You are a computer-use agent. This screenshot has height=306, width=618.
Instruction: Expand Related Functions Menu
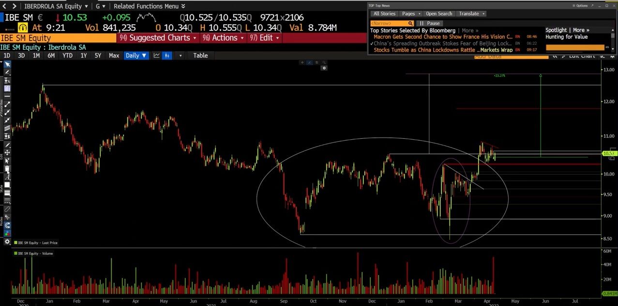click(x=149, y=6)
